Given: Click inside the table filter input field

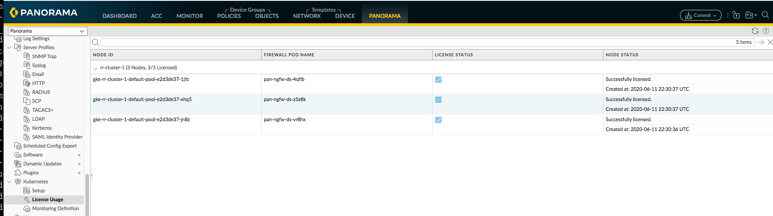Looking at the screenshot, I should click(x=416, y=42).
